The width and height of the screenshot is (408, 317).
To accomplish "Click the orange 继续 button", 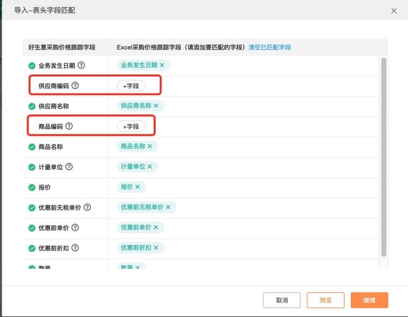I will 369,300.
